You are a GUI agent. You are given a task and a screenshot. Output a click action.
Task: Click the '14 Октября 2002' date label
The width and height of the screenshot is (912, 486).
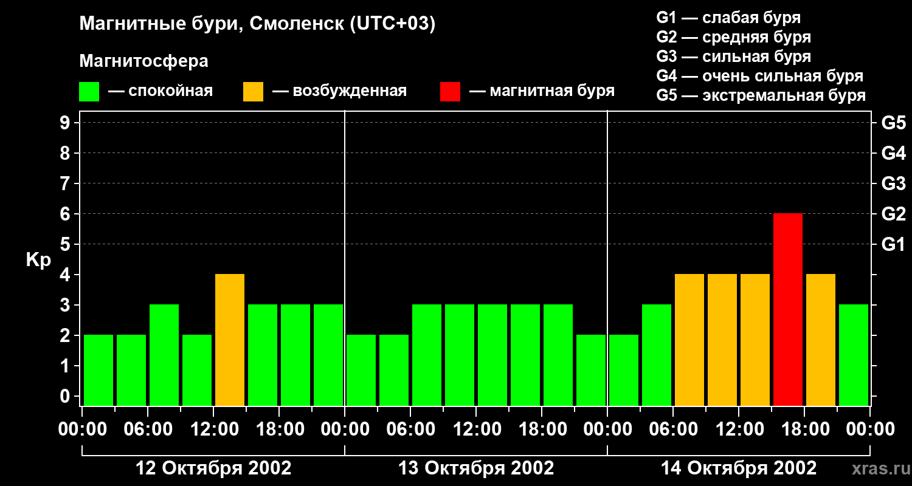[x=739, y=468]
